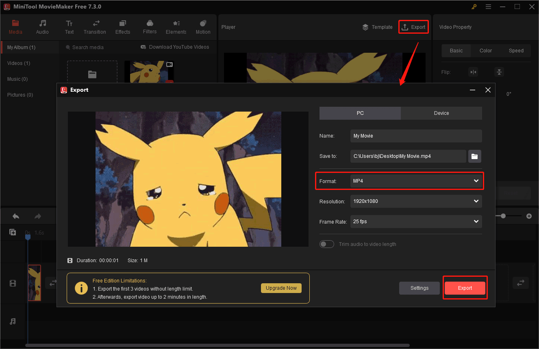
Task: Click the red Export button
Action: pos(465,288)
